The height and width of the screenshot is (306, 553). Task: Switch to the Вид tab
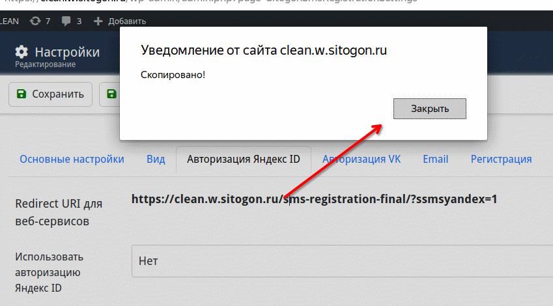point(156,159)
